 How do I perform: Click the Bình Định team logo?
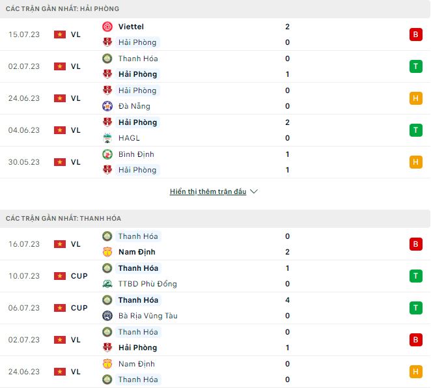coord(107,154)
